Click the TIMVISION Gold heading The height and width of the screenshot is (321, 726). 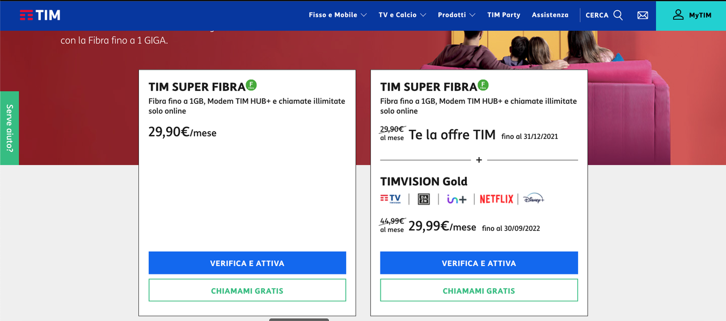[x=424, y=181]
